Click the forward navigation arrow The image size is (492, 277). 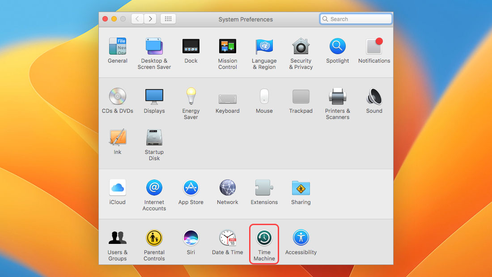click(x=150, y=19)
